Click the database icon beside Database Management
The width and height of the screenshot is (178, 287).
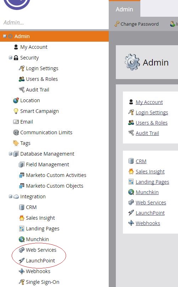coord(16,154)
